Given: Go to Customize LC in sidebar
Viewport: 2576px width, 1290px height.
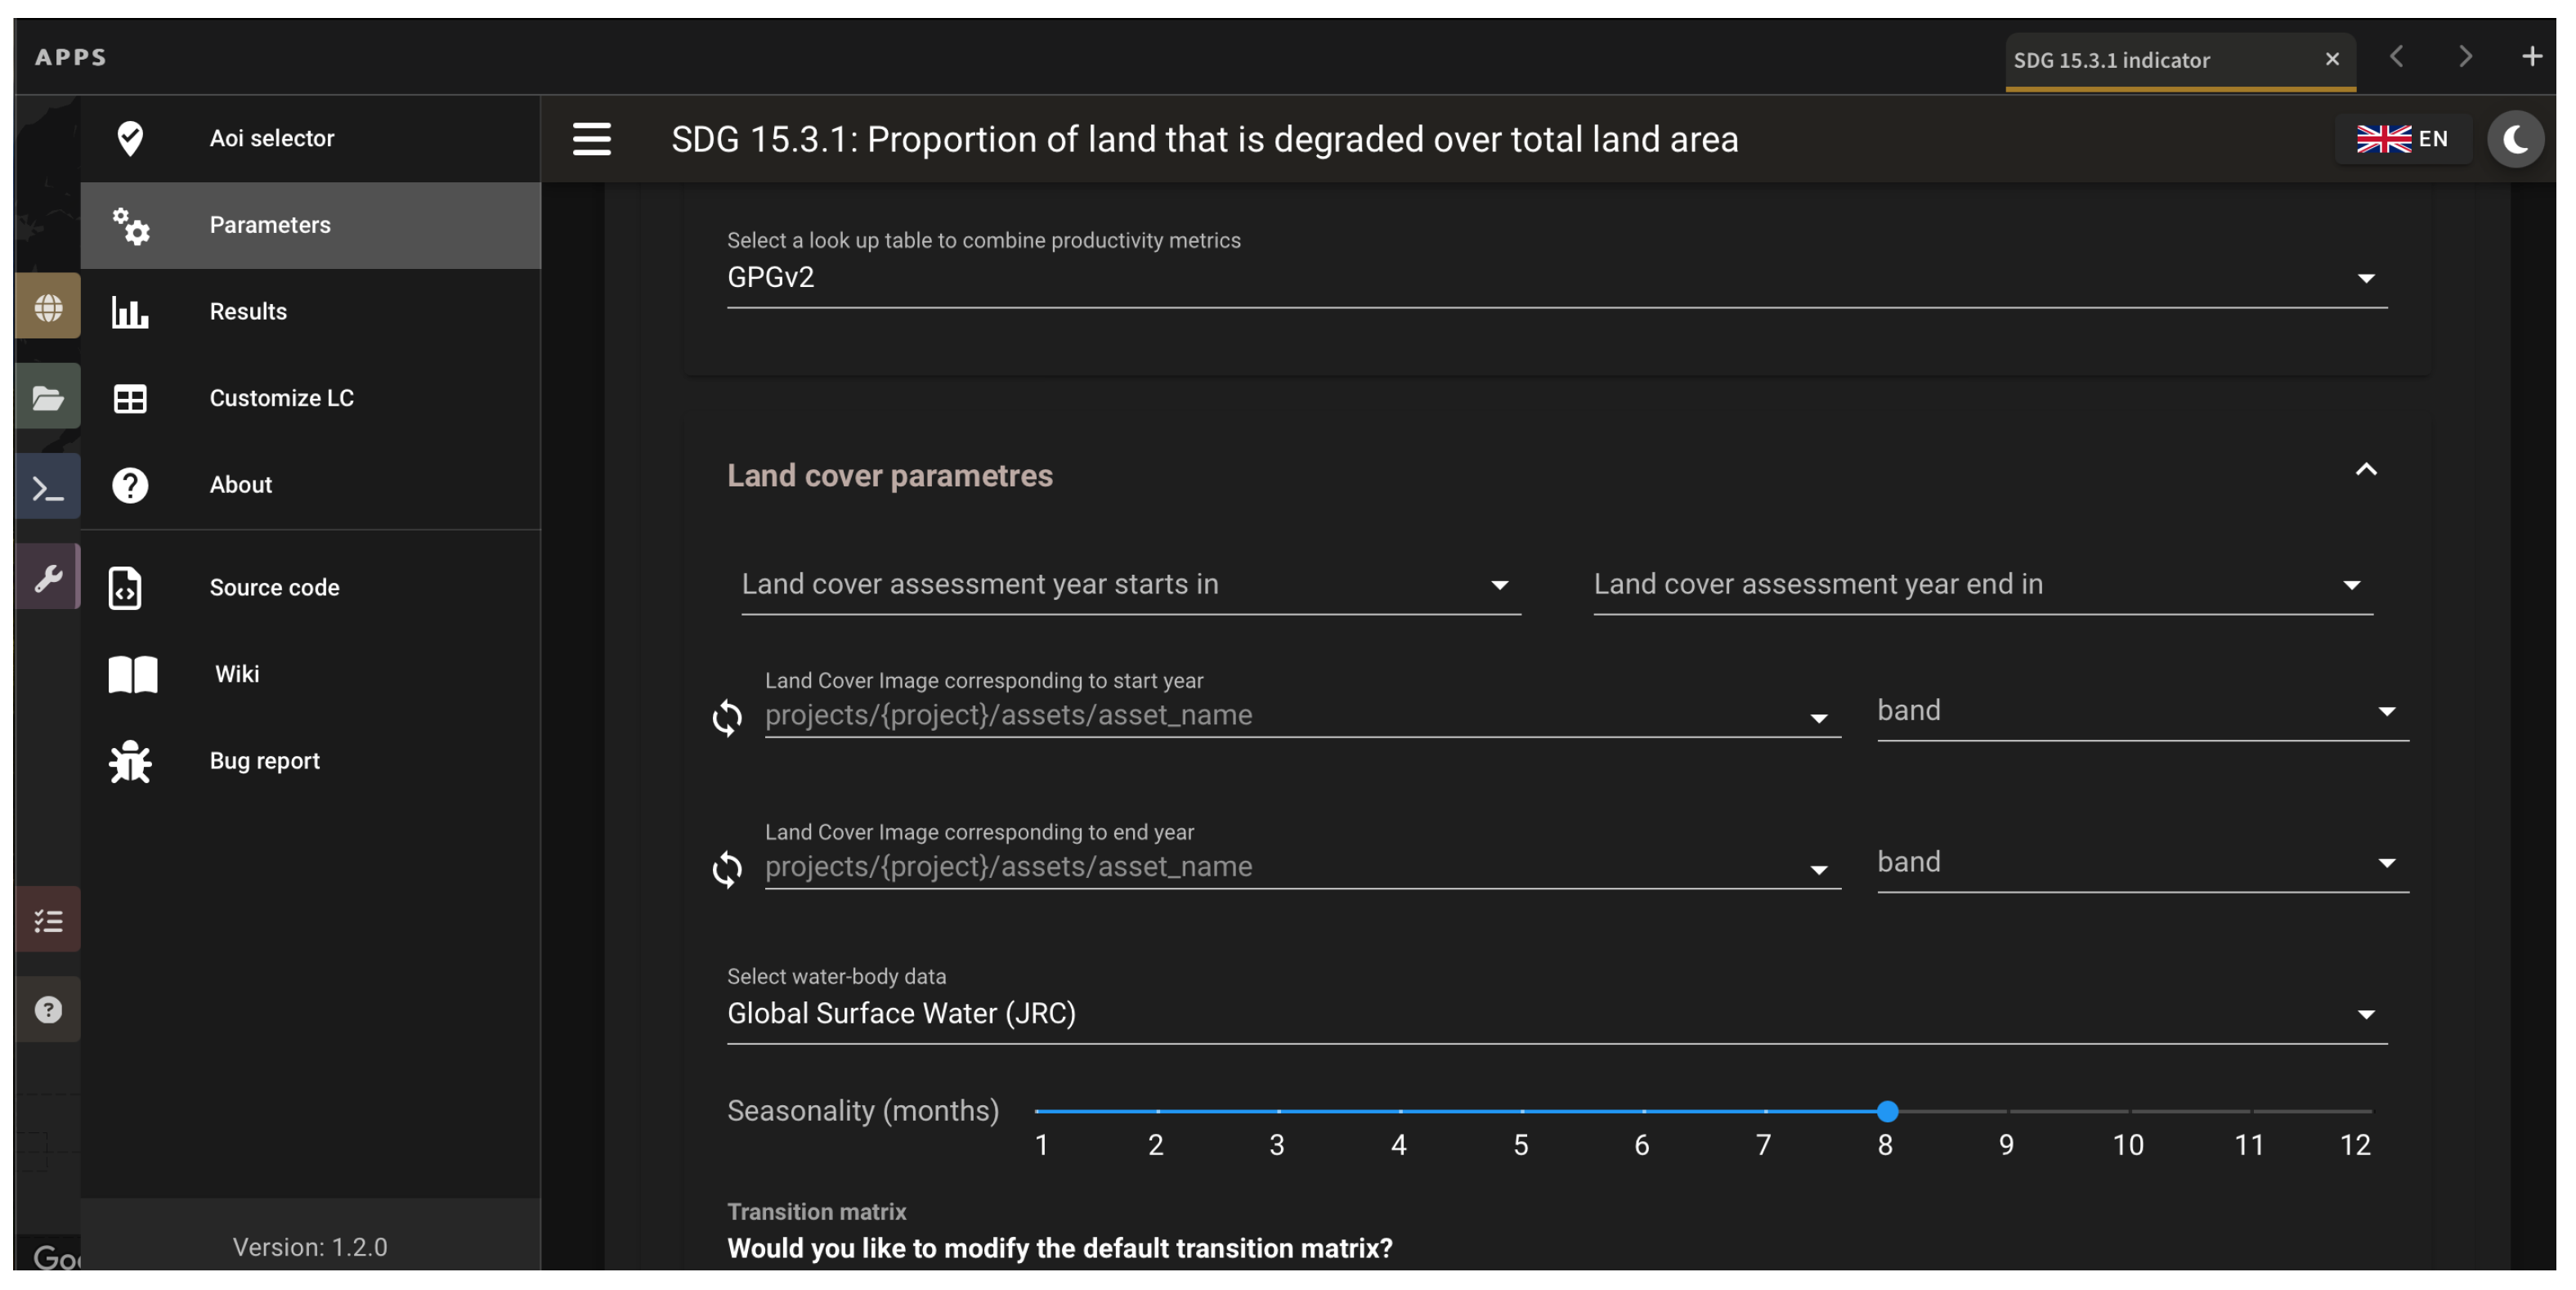Looking at the screenshot, I should (x=281, y=398).
